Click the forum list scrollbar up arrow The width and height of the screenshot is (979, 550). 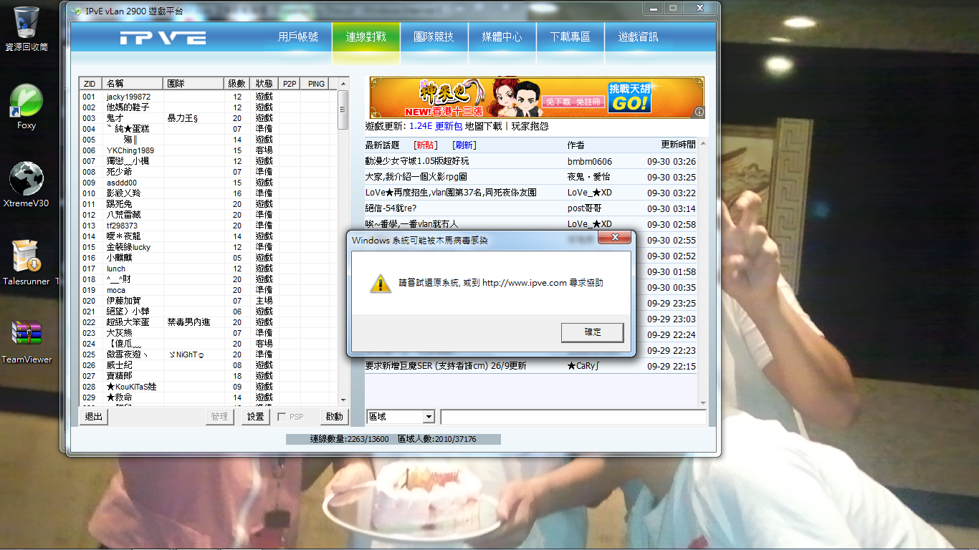coord(702,143)
